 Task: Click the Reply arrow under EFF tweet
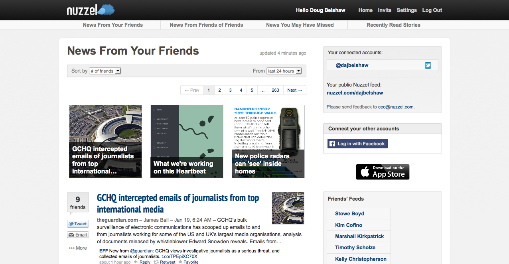pyautogui.click(x=142, y=262)
